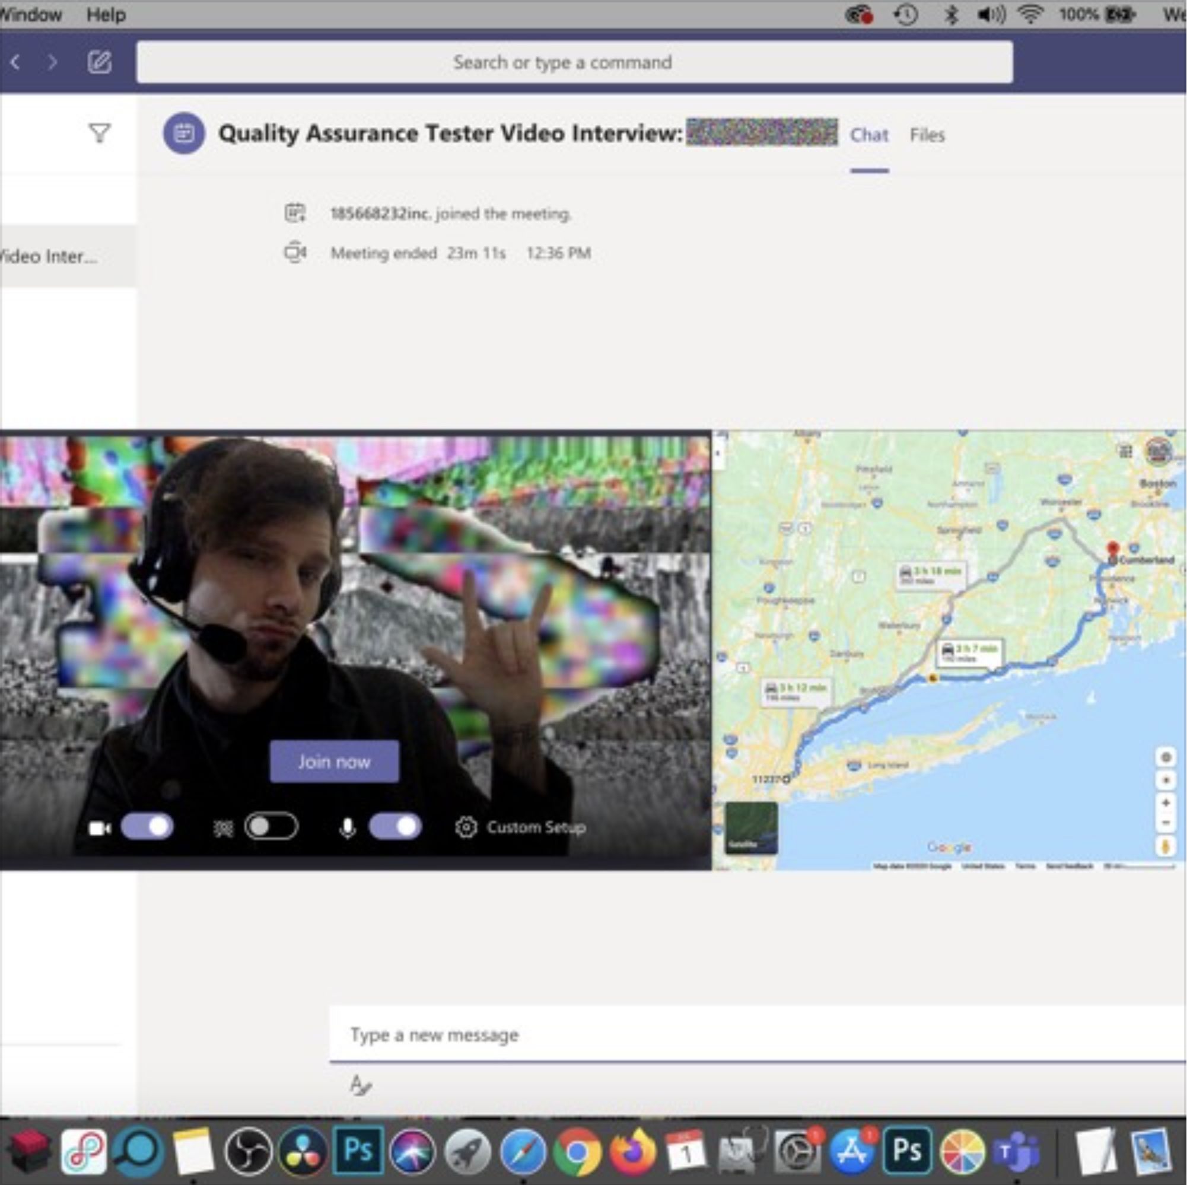Click the meeting calendar avatar icon
Viewport: 1190px width, 1185px height.
[183, 133]
